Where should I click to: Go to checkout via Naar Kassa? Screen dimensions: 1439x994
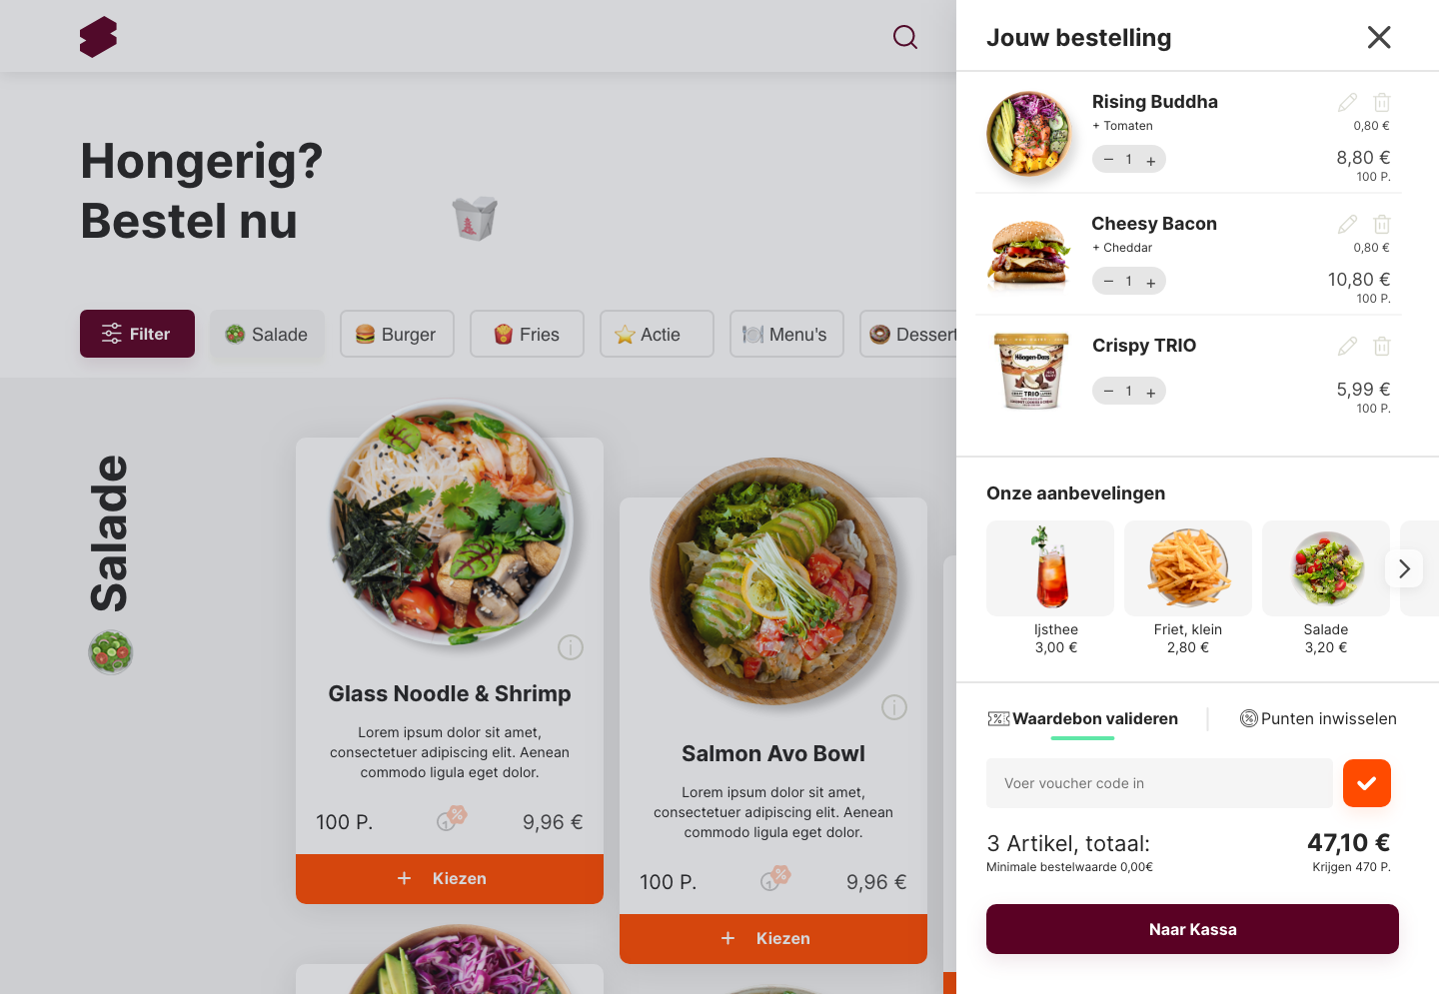pyautogui.click(x=1192, y=929)
